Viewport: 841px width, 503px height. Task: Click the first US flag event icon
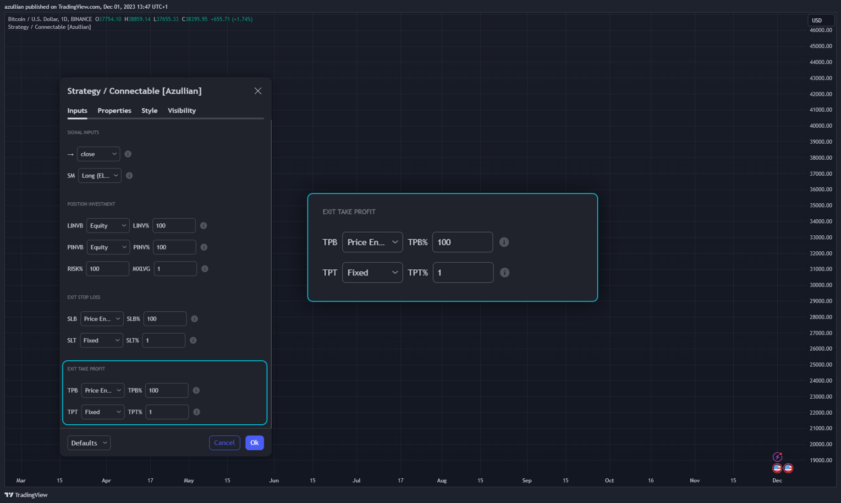click(777, 468)
